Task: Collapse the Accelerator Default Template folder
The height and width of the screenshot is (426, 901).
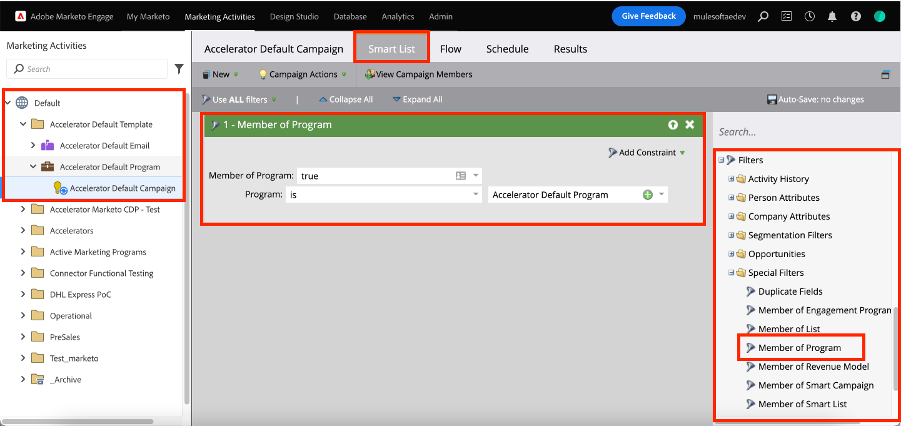Action: 23,124
